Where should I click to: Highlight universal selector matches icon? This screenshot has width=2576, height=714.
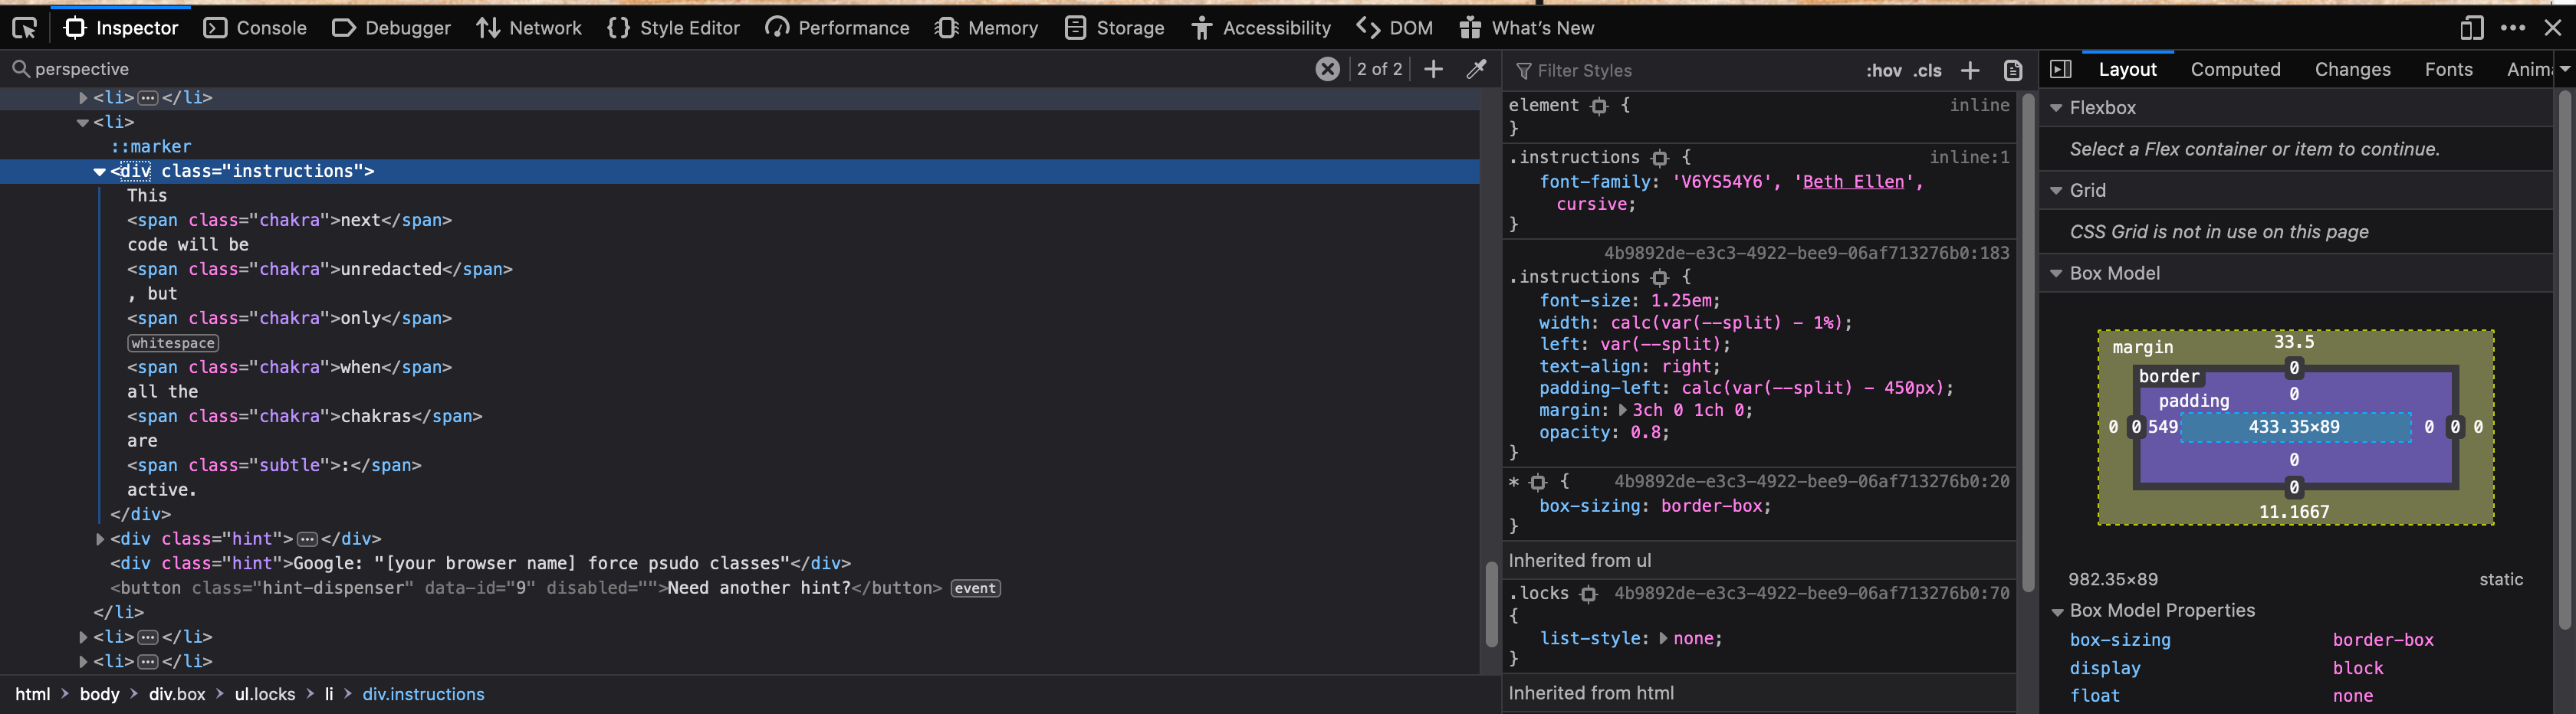[x=1538, y=483]
